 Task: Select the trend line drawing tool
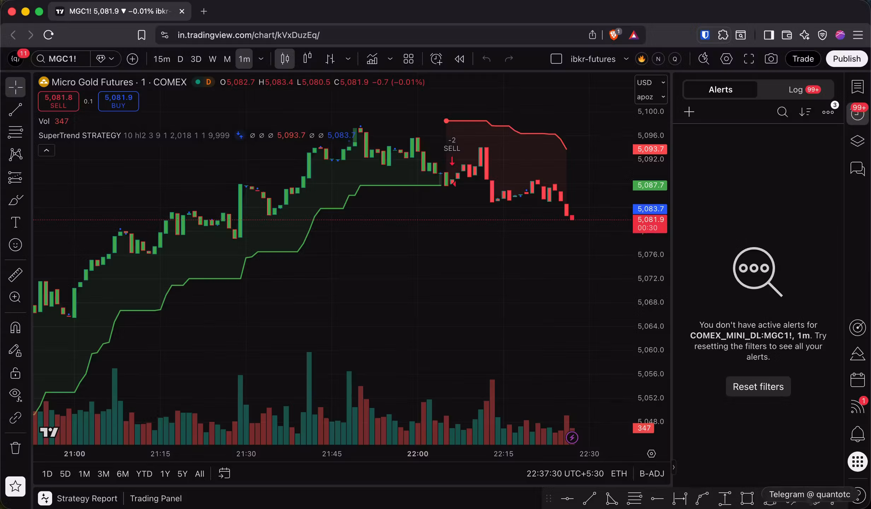pos(15,110)
